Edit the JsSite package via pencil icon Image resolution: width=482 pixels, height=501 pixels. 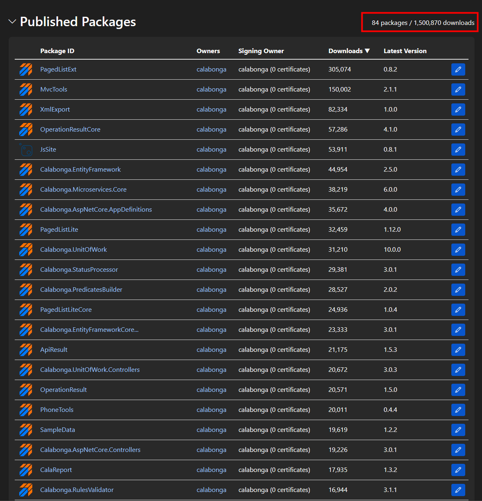click(458, 150)
